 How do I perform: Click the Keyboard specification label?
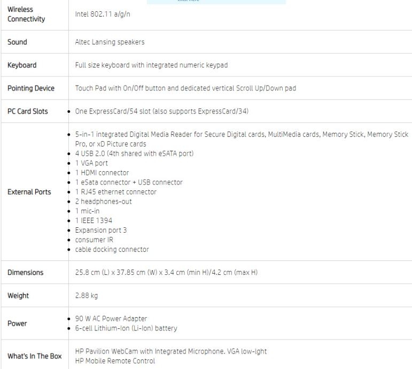pyautogui.click(x=22, y=65)
